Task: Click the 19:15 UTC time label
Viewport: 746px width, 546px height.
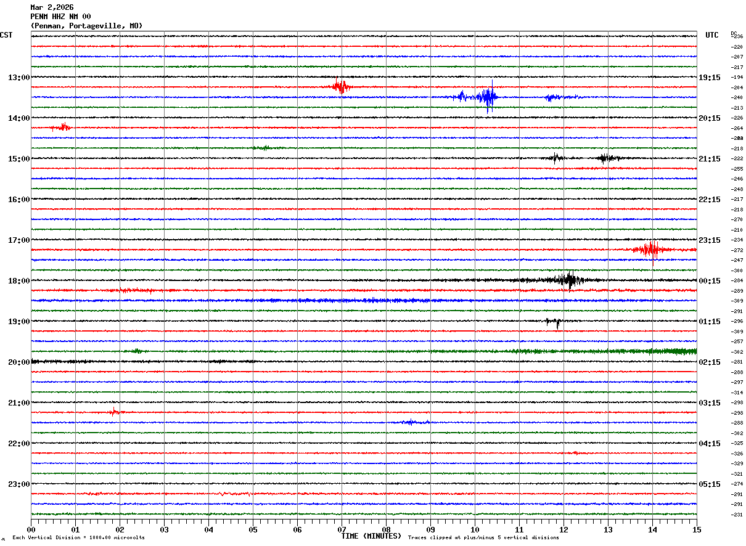Action: [710, 78]
